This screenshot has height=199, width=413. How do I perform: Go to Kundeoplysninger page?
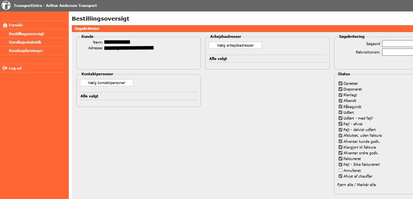point(26,51)
